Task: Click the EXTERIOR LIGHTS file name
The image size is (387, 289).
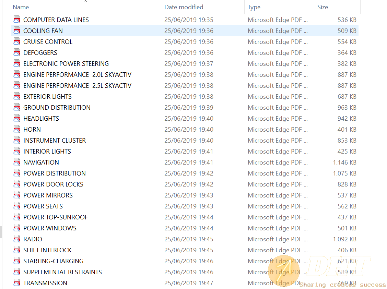Action: [x=47, y=96]
